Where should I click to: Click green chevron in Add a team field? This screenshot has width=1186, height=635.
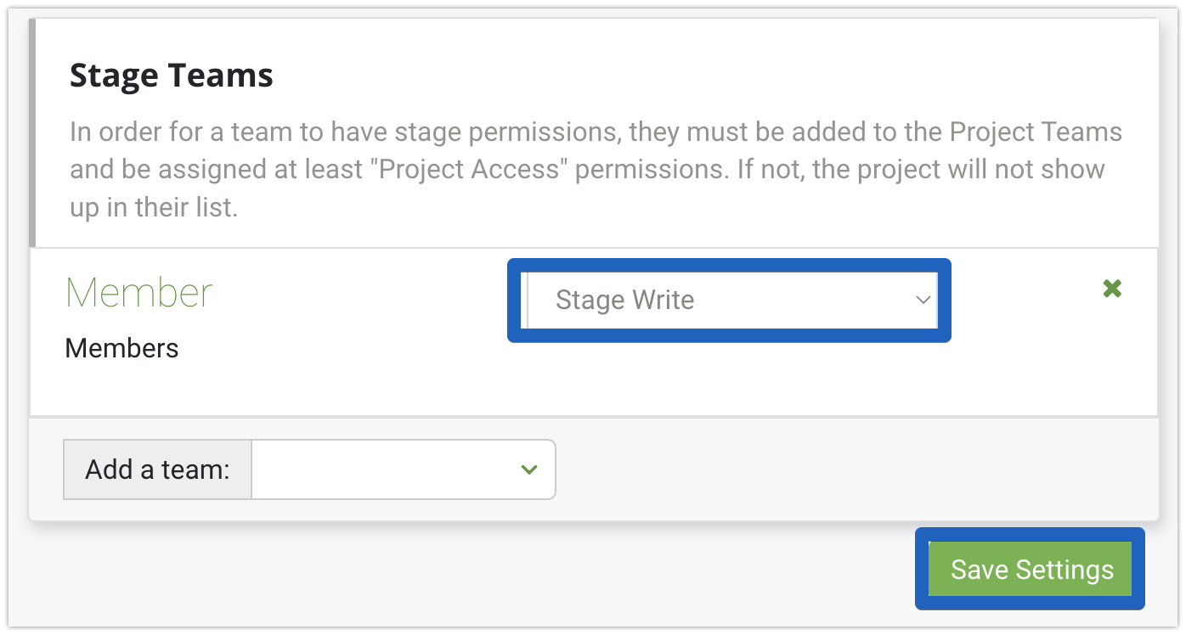529,469
